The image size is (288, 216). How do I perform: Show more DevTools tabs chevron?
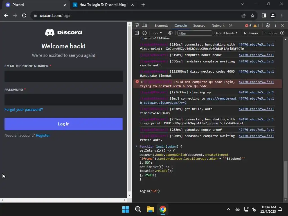231,26
